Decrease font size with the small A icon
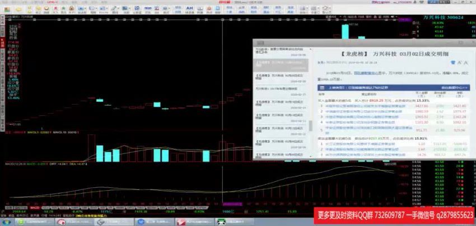Screen dimensions: 476x226 (459, 63)
